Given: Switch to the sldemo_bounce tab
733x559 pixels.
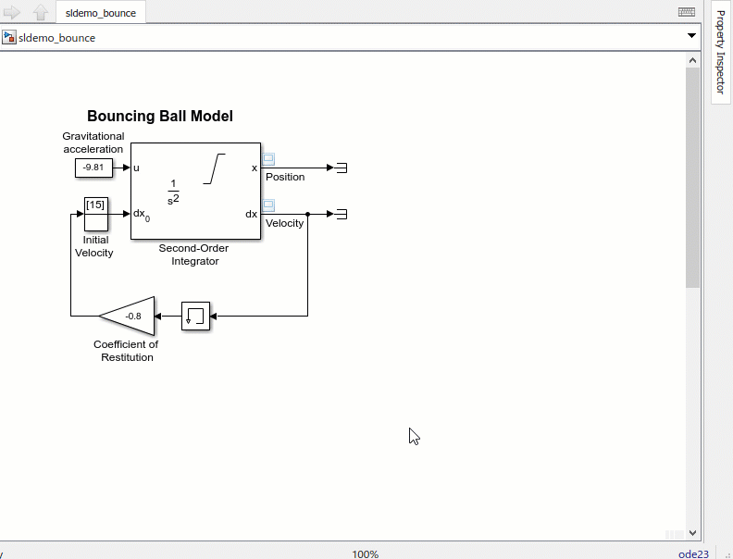Looking at the screenshot, I should pyautogui.click(x=100, y=13).
